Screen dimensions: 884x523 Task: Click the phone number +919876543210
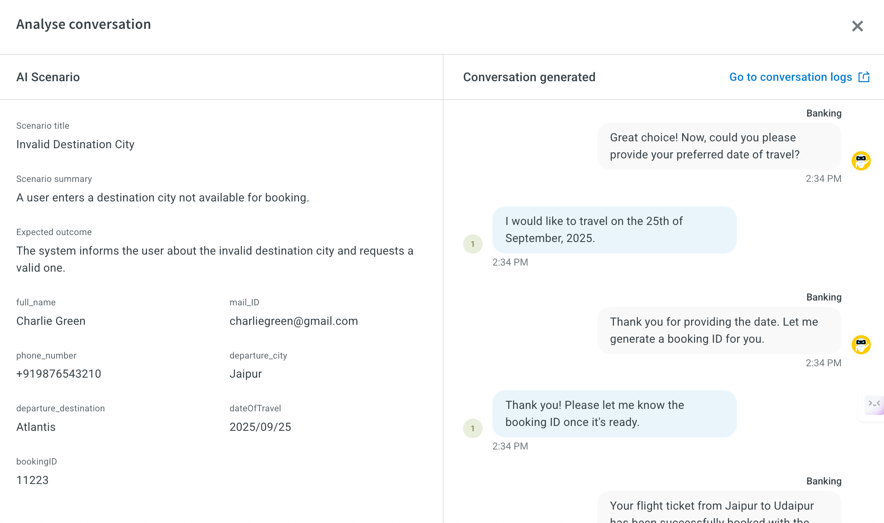tap(58, 374)
